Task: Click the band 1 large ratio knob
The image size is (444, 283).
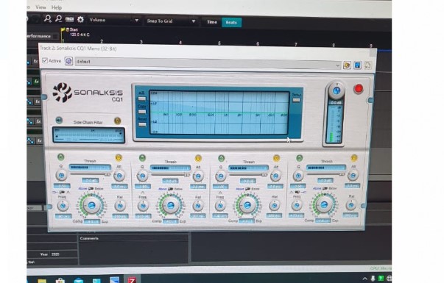Action: (x=91, y=205)
